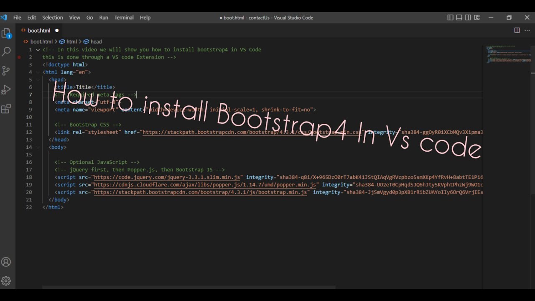
Task: Open the Edit menu
Action: (32, 18)
